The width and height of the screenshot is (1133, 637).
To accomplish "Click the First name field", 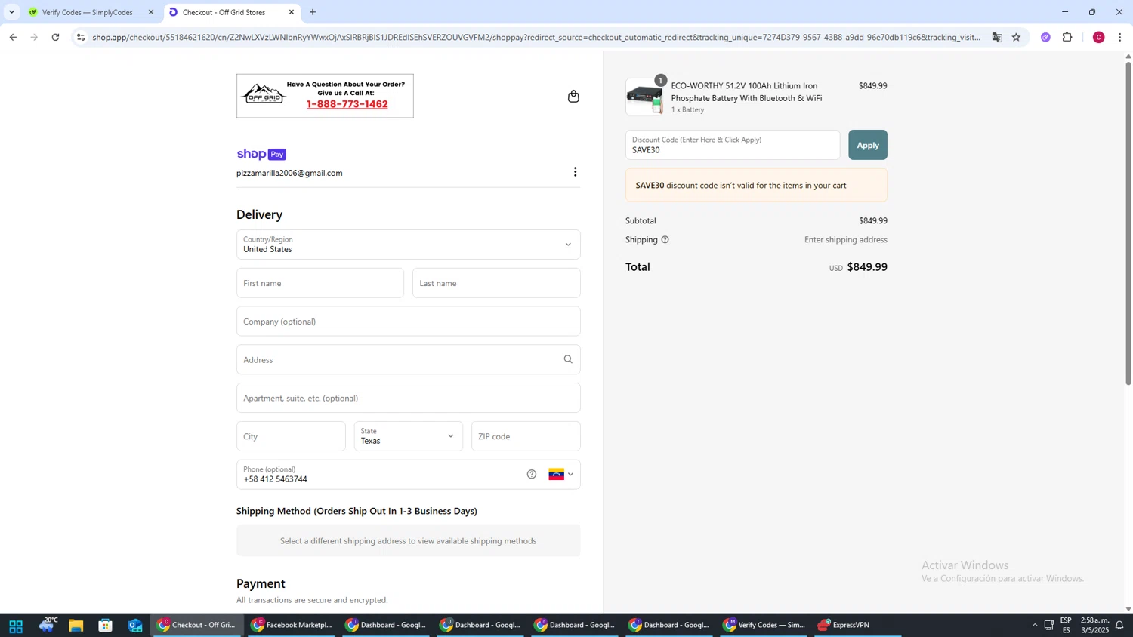I will (x=320, y=283).
